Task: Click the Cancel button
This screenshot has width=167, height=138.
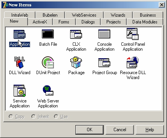Action: (x=120, y=130)
